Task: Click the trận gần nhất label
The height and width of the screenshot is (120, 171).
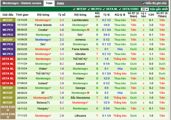Action: point(159,9)
